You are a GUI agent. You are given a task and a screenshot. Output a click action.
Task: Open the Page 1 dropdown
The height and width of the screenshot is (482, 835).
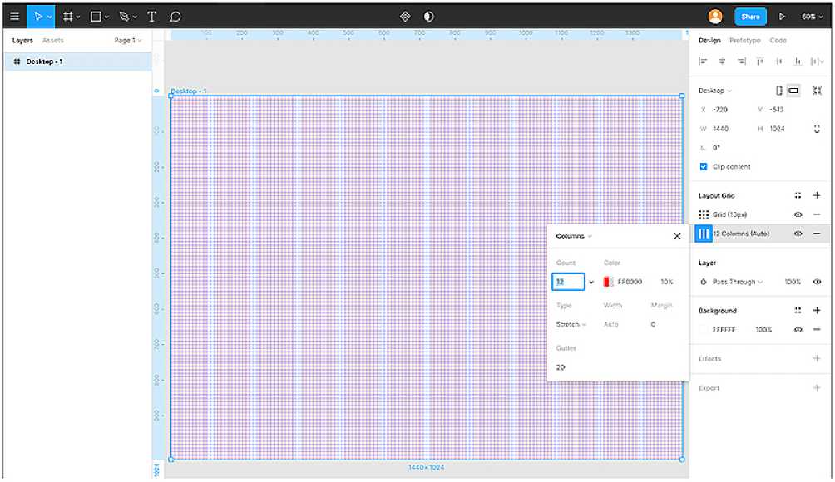click(x=128, y=41)
